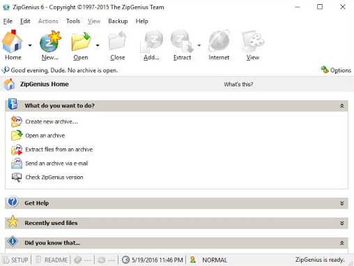Screen dimensions: 354x266
Task: Collapse the Did you know that section
Action: click(341, 243)
